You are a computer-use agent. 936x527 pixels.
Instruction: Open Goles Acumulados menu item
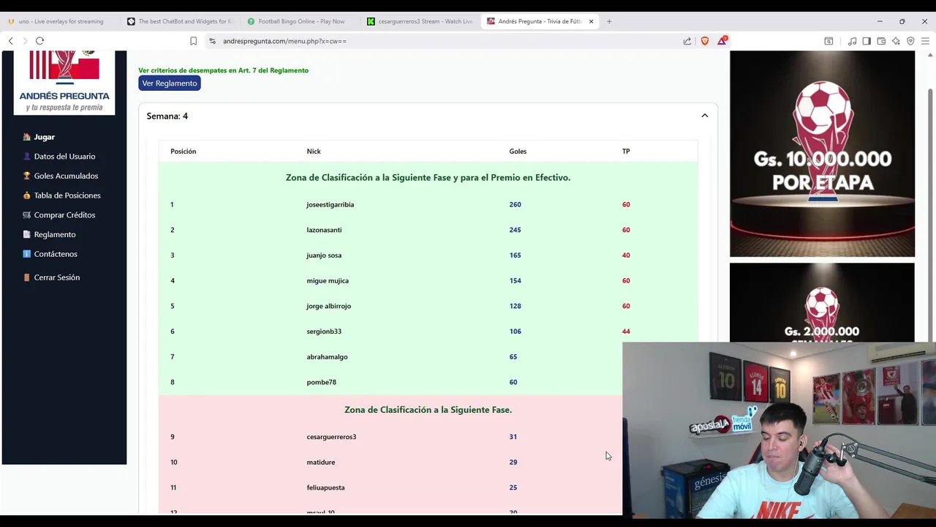pyautogui.click(x=66, y=176)
